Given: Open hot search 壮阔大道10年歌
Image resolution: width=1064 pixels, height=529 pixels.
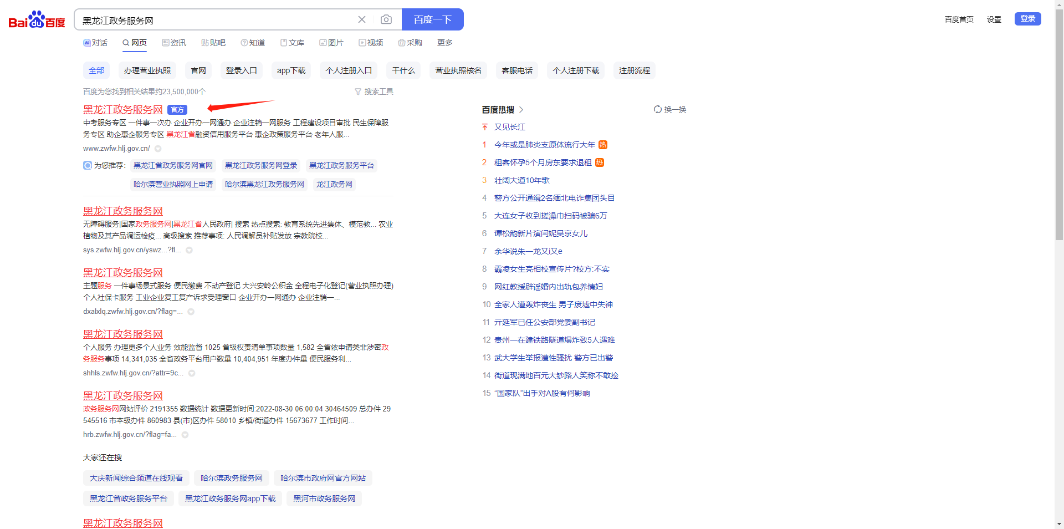Looking at the screenshot, I should pyautogui.click(x=522, y=180).
